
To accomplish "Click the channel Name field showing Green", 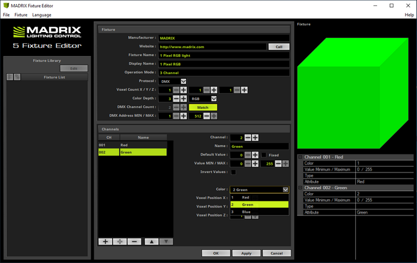I will pos(259,146).
